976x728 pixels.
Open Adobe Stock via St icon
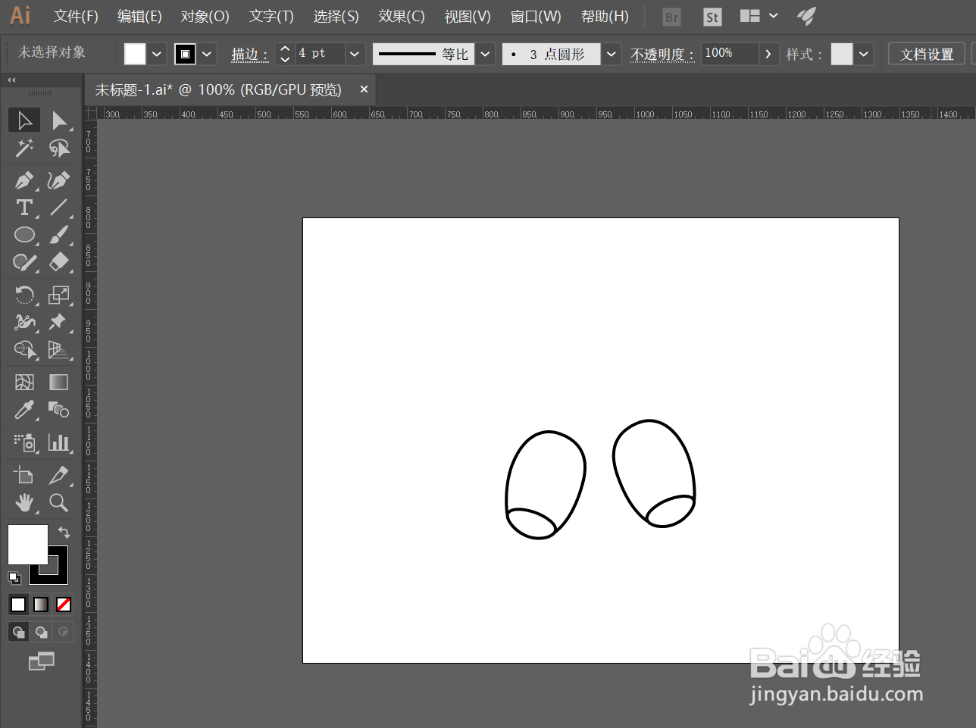click(x=712, y=17)
